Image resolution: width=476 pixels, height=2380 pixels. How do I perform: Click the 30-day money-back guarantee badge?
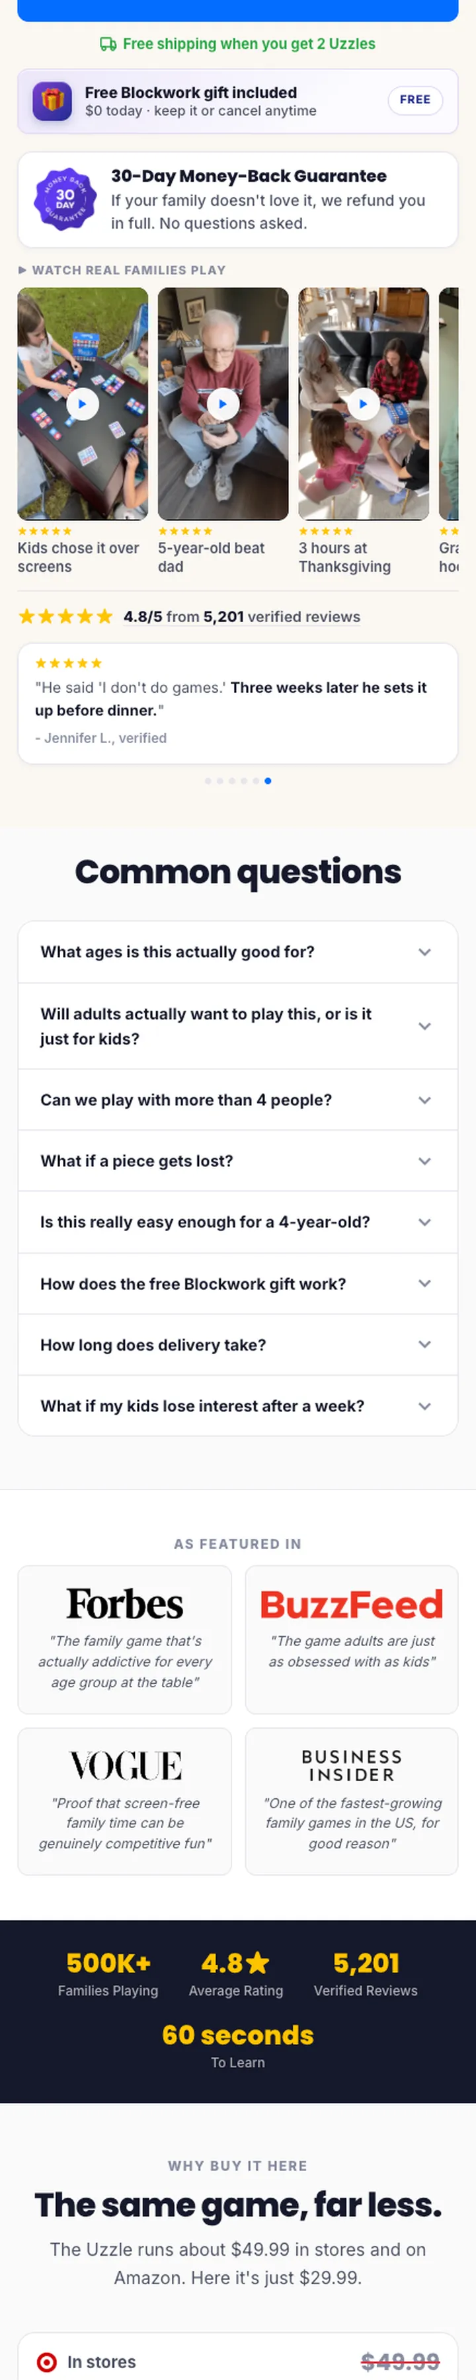pos(65,198)
